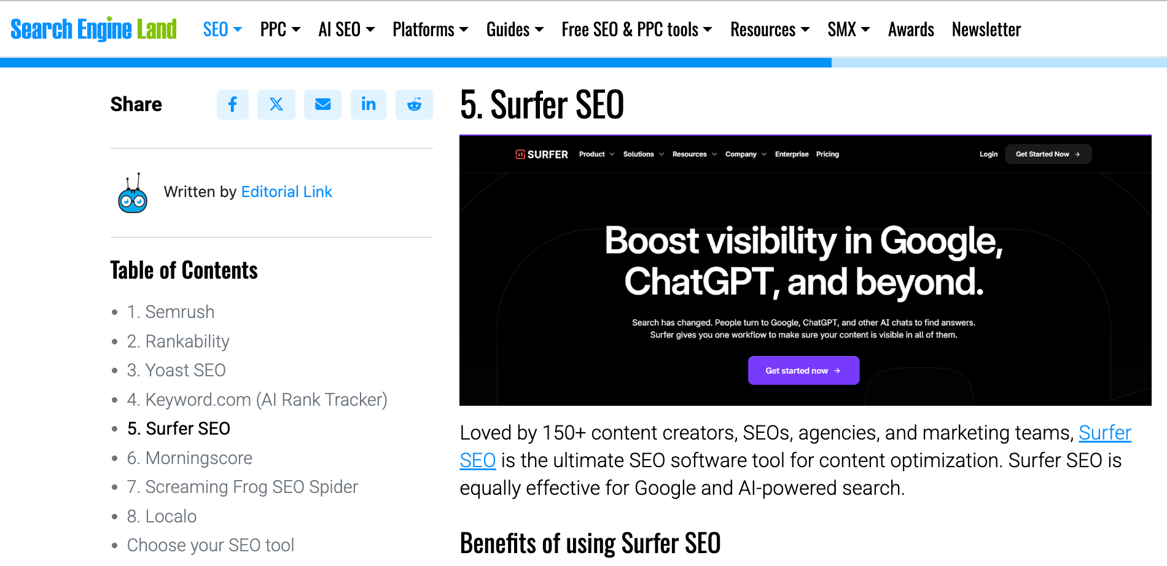Click the Editorial Link author avatar
This screenshot has height=566, width=1167.
click(x=133, y=193)
